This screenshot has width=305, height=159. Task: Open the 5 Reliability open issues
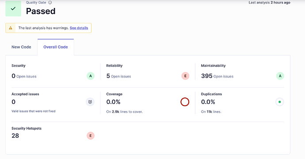(118, 76)
